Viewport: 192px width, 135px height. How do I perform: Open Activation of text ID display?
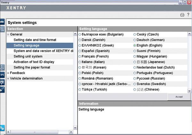pos(34,62)
